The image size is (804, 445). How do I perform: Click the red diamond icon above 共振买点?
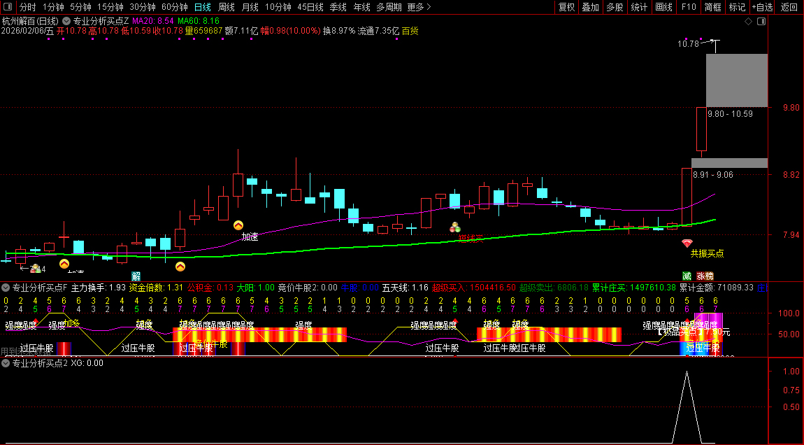coord(687,243)
